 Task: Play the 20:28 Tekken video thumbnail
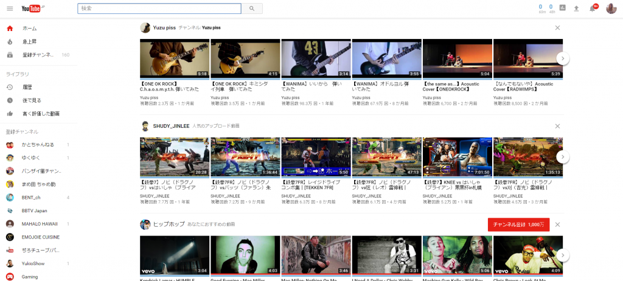click(x=175, y=156)
